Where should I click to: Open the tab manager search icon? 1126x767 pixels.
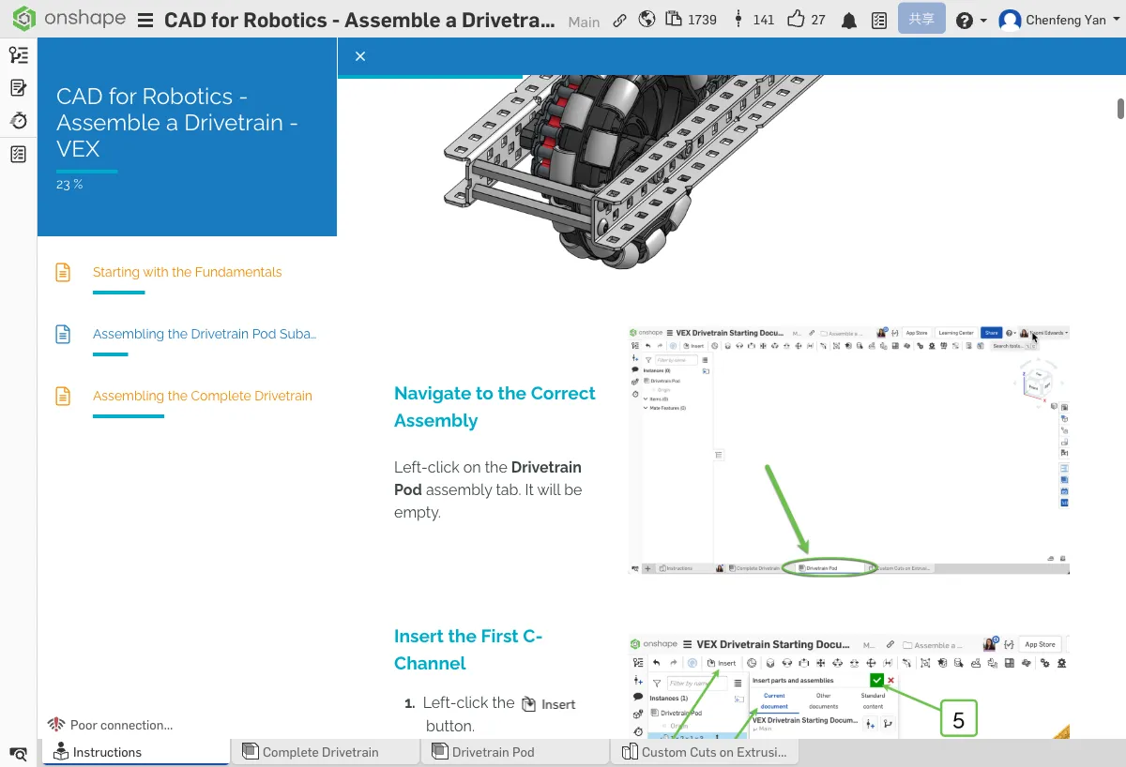point(18,753)
